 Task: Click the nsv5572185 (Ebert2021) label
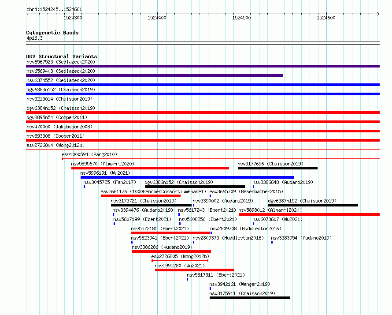[160, 229]
